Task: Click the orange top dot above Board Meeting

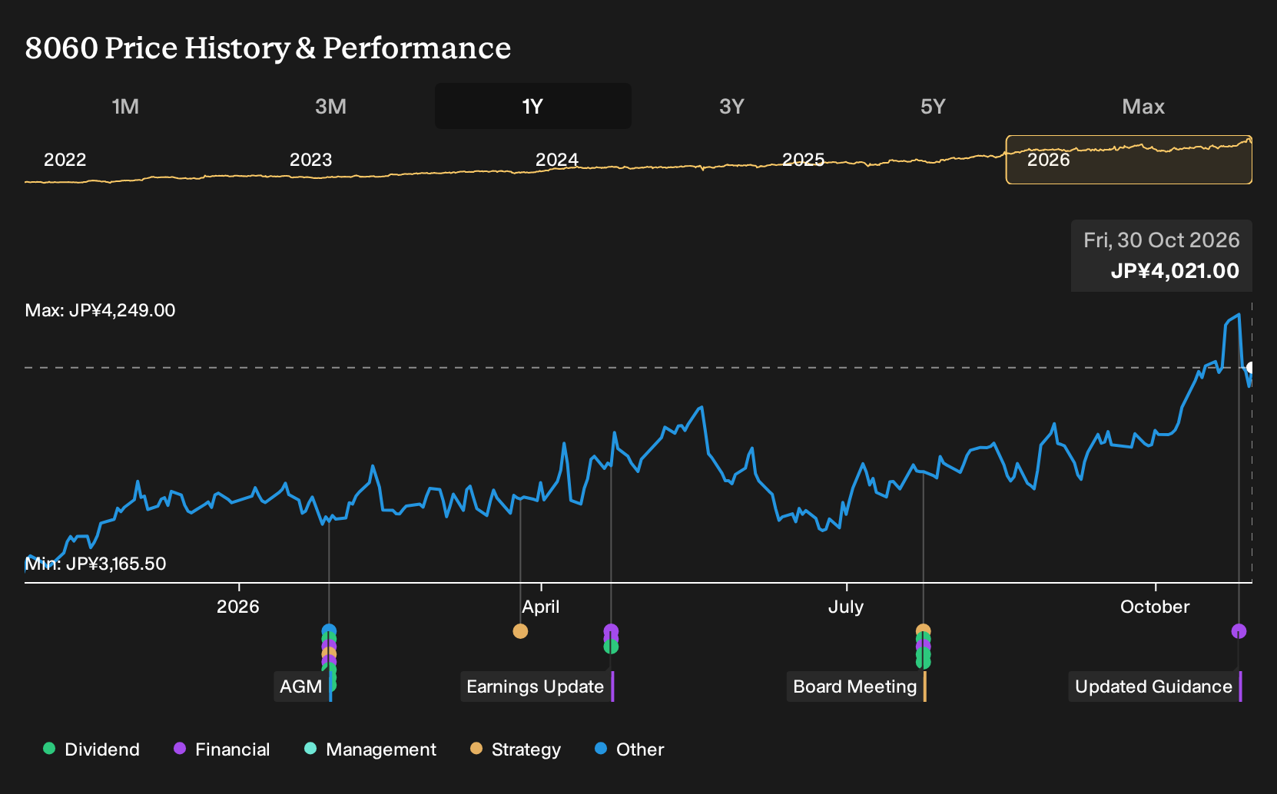Action: [924, 631]
